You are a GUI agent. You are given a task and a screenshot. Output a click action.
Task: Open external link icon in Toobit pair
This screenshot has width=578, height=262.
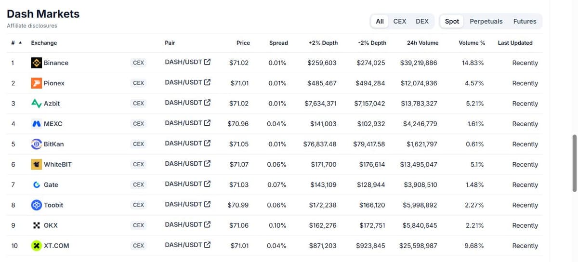click(208, 204)
